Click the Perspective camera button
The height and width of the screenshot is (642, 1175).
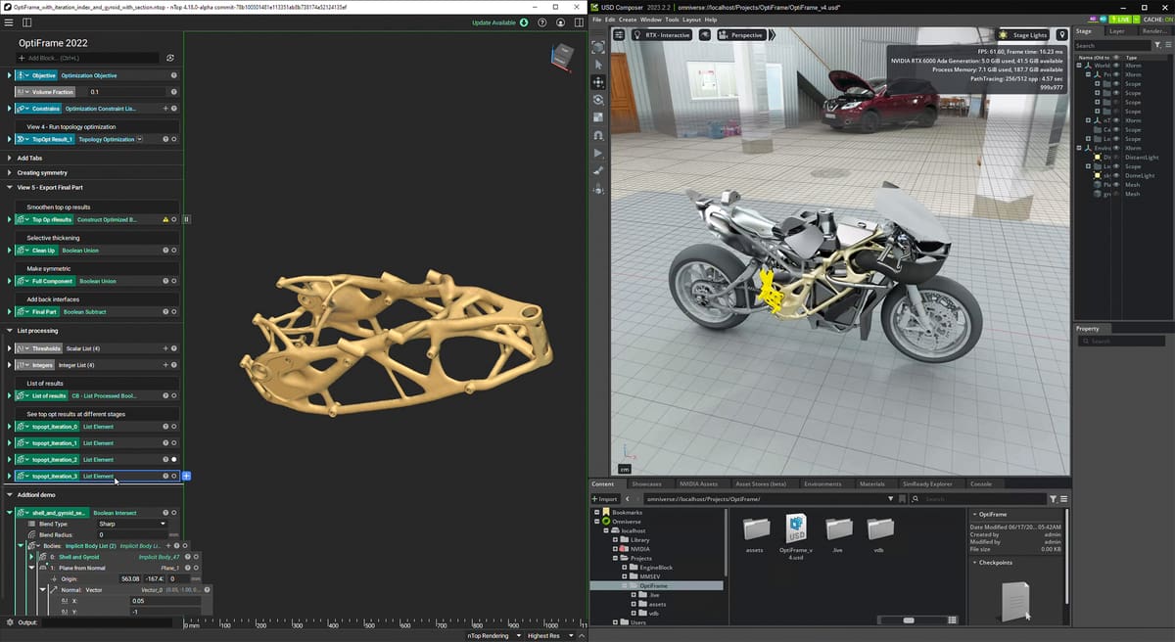pyautogui.click(x=740, y=34)
